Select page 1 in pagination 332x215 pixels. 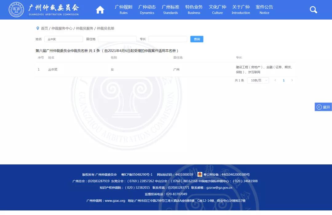[x=284, y=80]
